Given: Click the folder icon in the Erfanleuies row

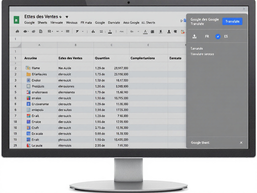Looking at the screenshot, I should pyautogui.click(x=29, y=74).
